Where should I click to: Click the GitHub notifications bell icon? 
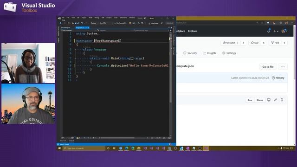269,31
